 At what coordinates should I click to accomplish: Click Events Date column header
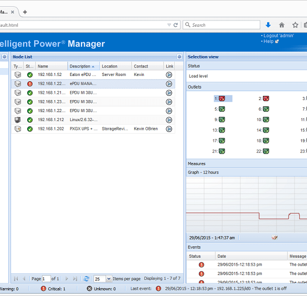pyautogui.click(x=251, y=256)
